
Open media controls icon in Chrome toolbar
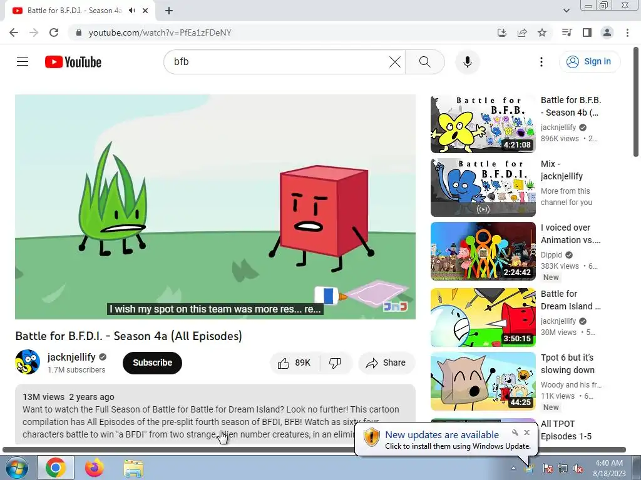pos(567,32)
